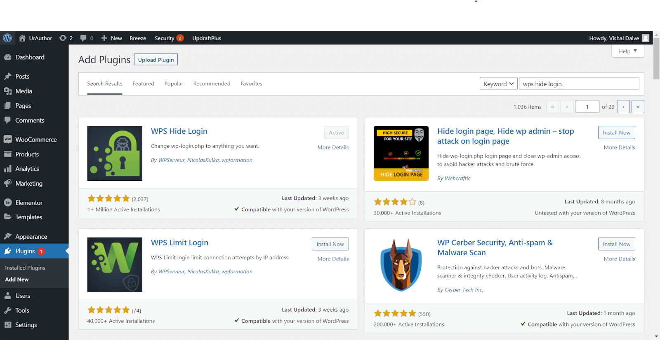Go to the next results page

click(623, 107)
